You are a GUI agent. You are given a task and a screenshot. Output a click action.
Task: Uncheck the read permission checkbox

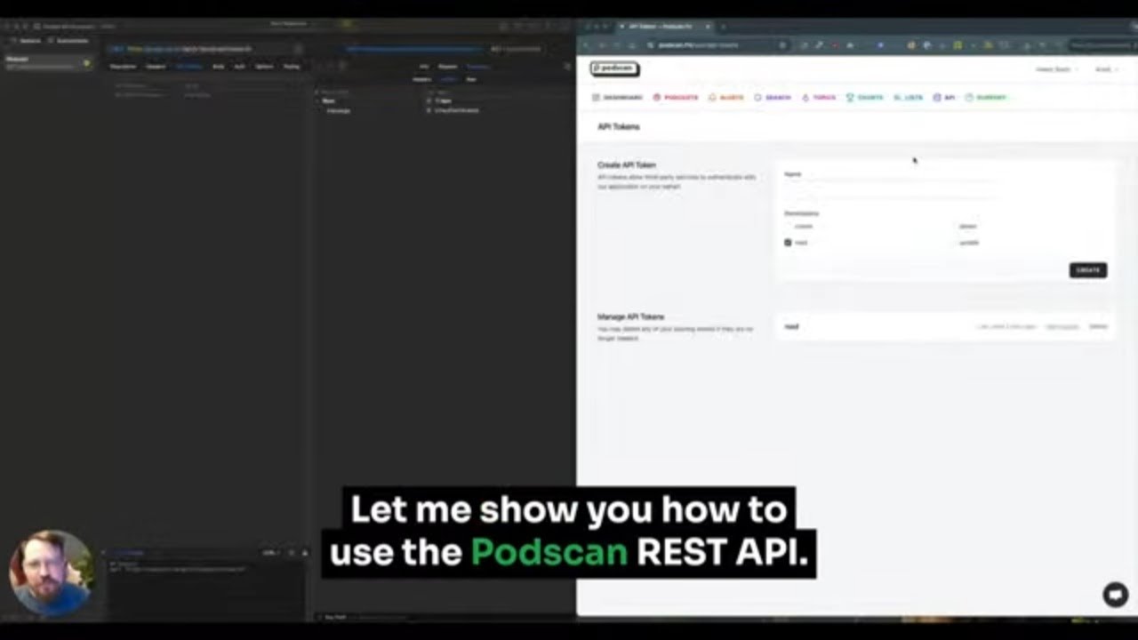[x=788, y=243]
